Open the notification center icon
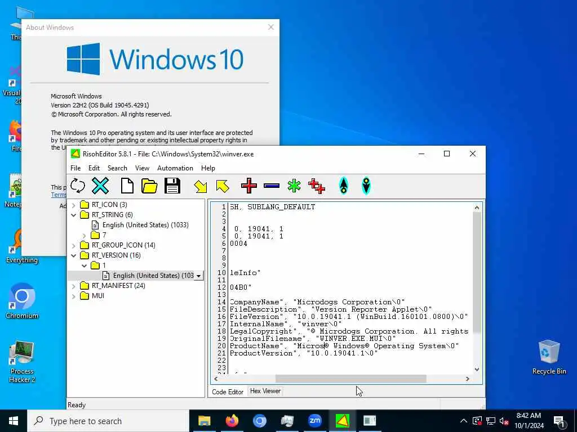The height and width of the screenshot is (432, 577). click(x=559, y=421)
